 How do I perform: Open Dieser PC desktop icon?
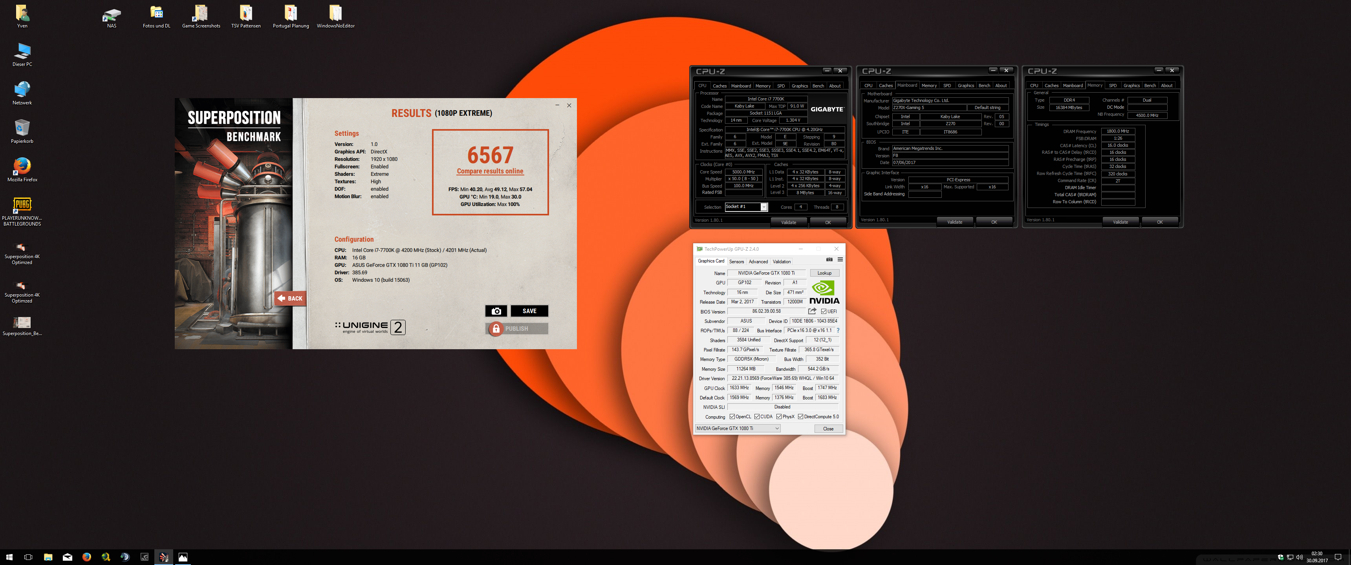pos(22,55)
